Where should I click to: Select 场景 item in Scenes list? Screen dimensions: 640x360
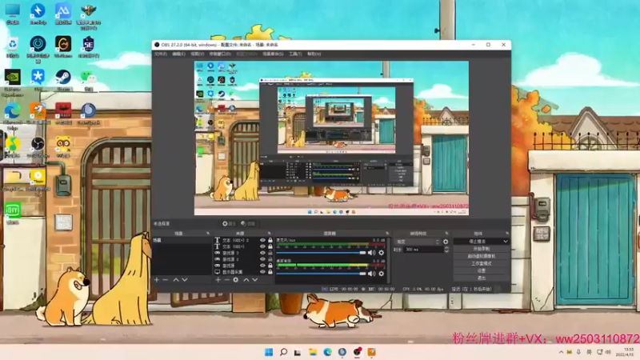point(182,241)
